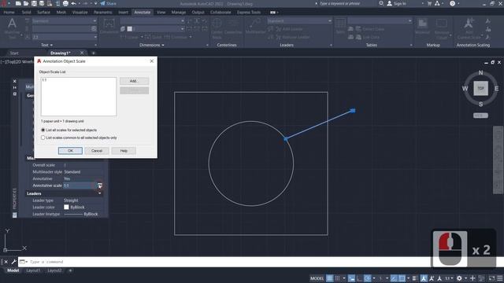The width and height of the screenshot is (504, 283).
Task: Toggle grid display in status bar
Action: pyautogui.click(x=329, y=278)
